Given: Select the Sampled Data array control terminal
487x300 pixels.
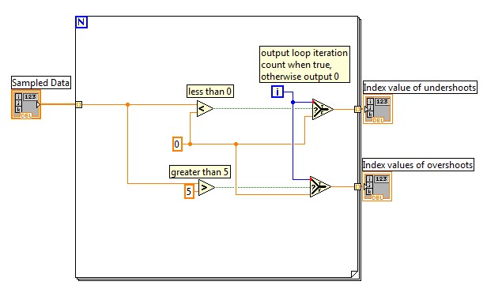Looking at the screenshot, I should 26,104.
